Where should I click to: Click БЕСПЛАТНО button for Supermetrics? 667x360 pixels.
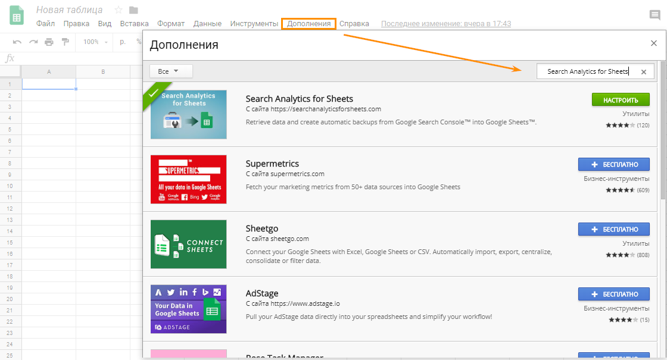(x=614, y=164)
